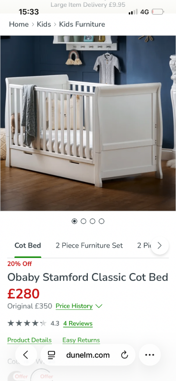The width and height of the screenshot is (176, 381).
Task: Open the reader/page menu icon beside dunelm.com
Action: tap(51, 355)
